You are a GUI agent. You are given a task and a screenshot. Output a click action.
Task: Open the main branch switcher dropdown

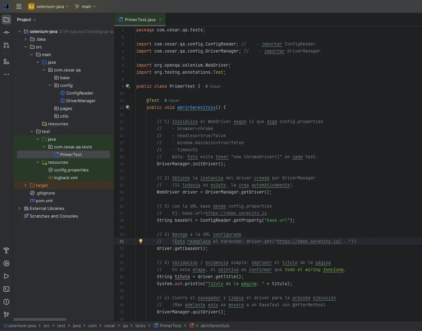point(85,6)
